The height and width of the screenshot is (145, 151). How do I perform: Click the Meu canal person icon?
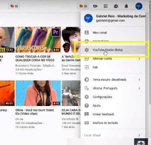point(86,33)
